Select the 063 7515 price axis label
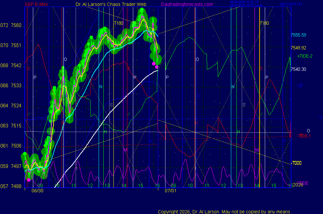Image resolution: width=323 pixels, height=214 pixels. point(11,126)
